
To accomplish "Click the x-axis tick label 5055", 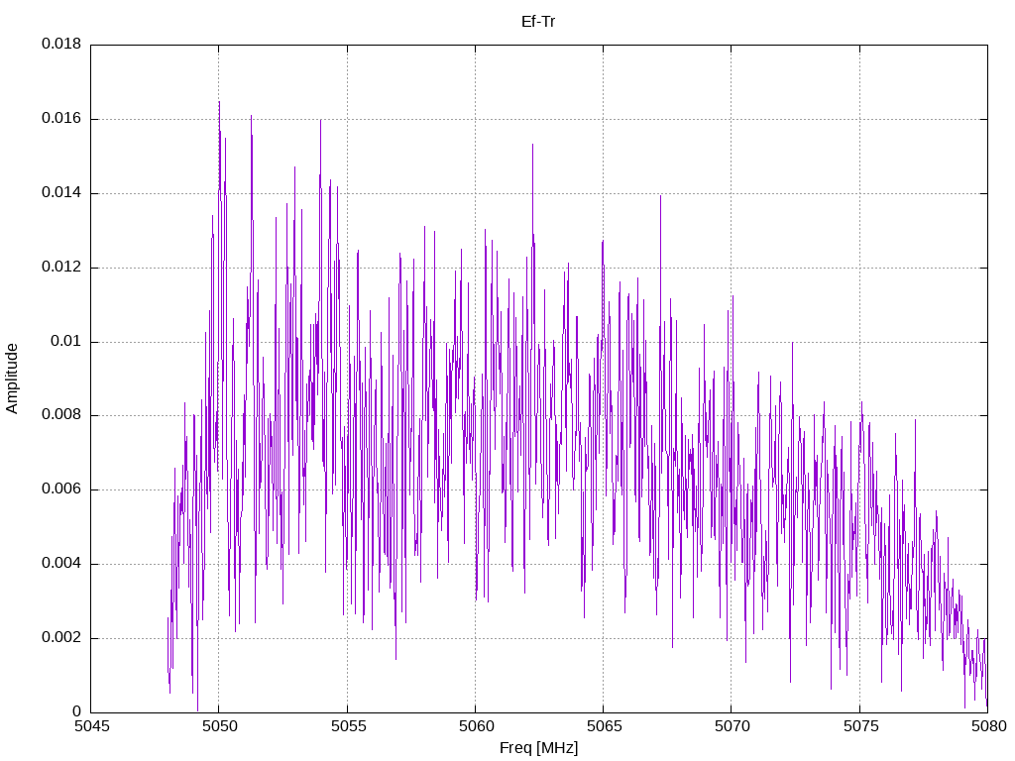I will coord(348,726).
